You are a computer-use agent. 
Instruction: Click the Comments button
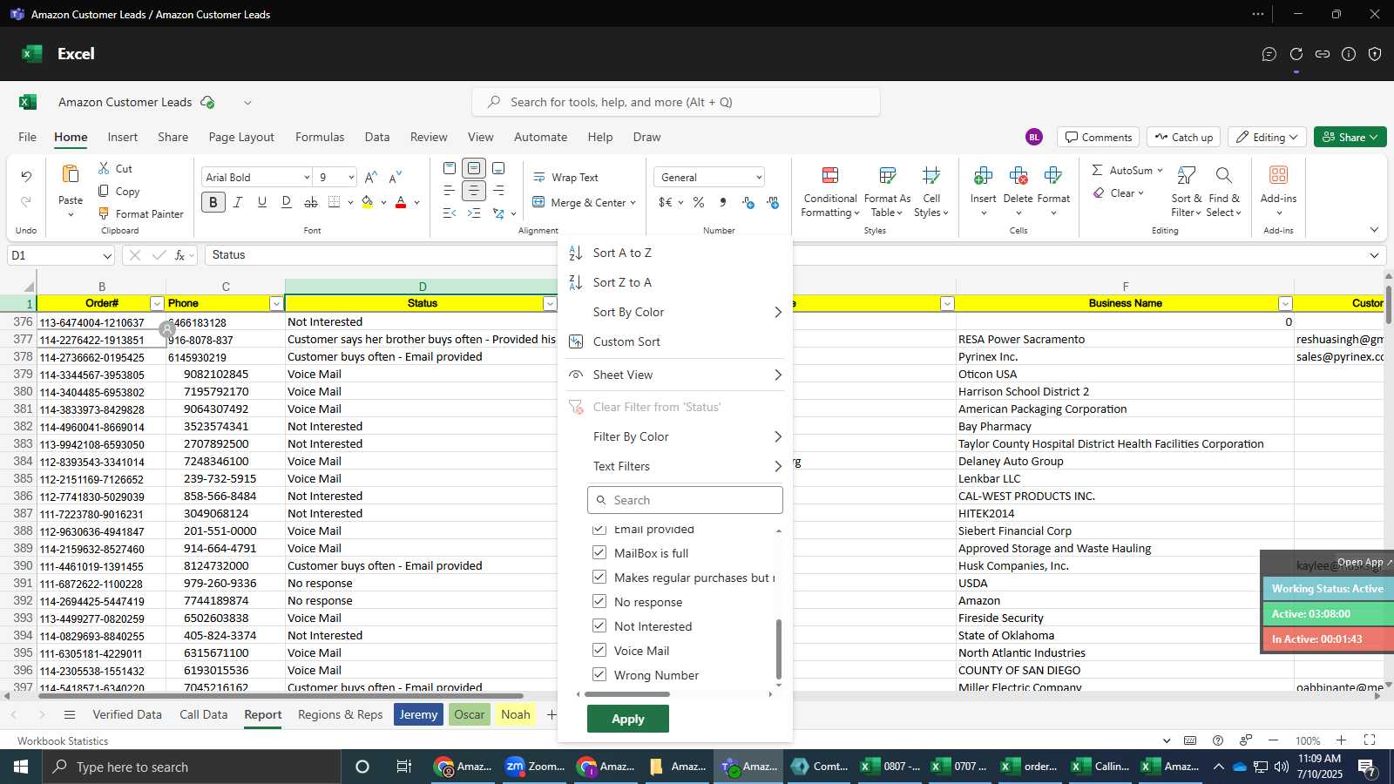point(1099,137)
